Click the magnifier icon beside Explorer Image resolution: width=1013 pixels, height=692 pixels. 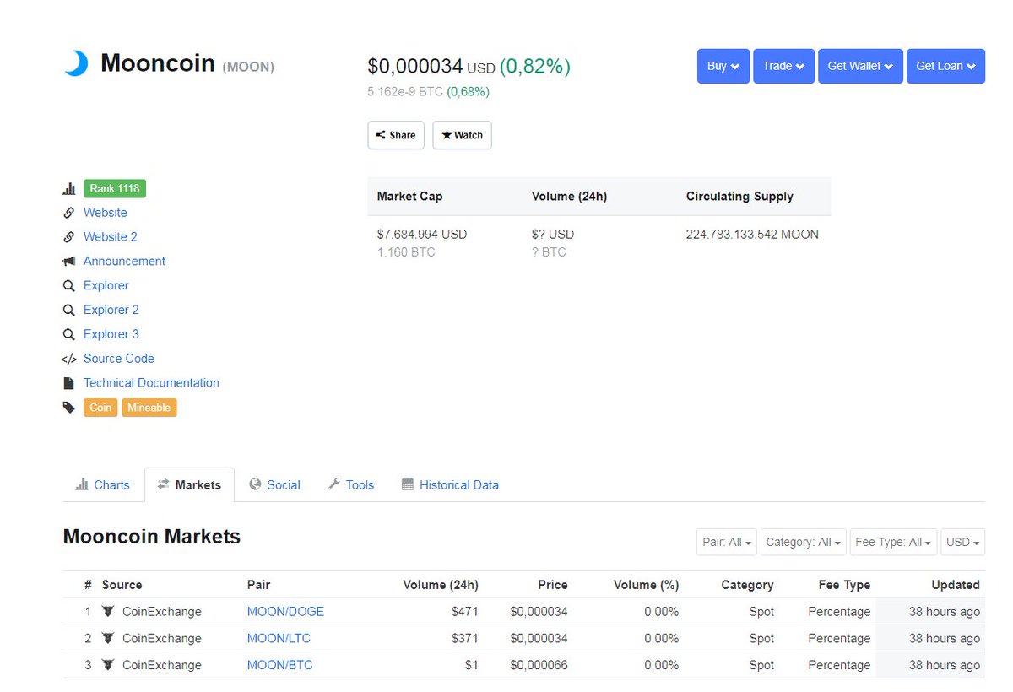pos(69,286)
